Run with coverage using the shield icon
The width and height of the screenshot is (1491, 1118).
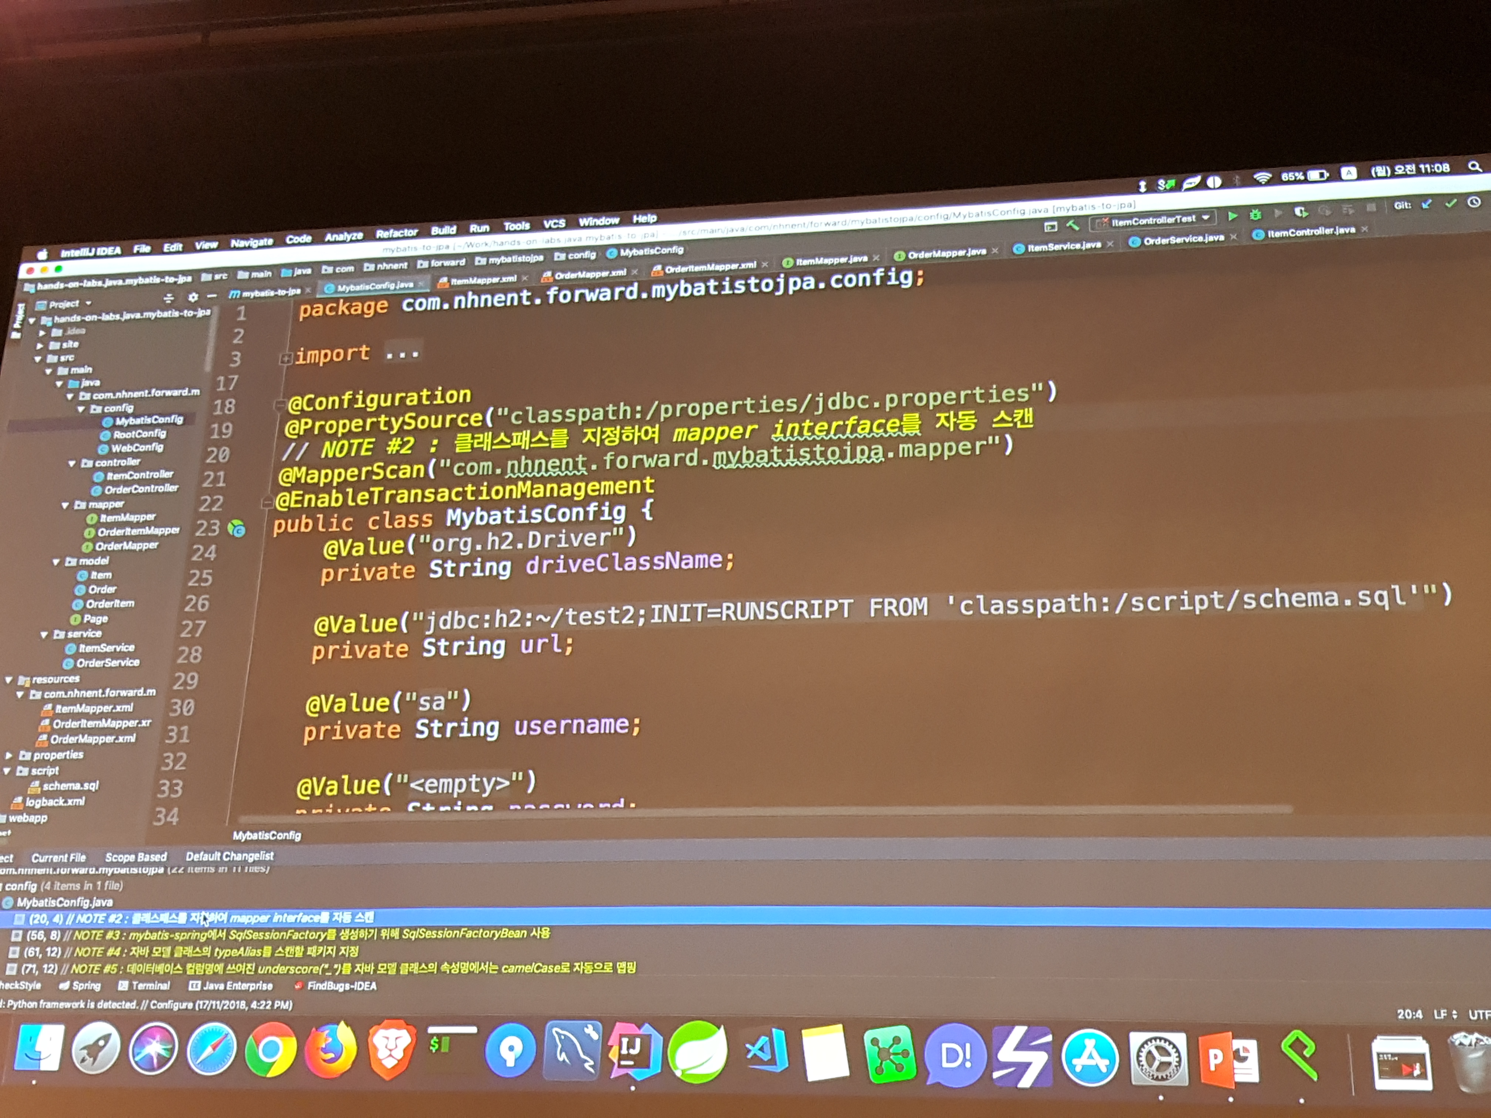[1301, 212]
